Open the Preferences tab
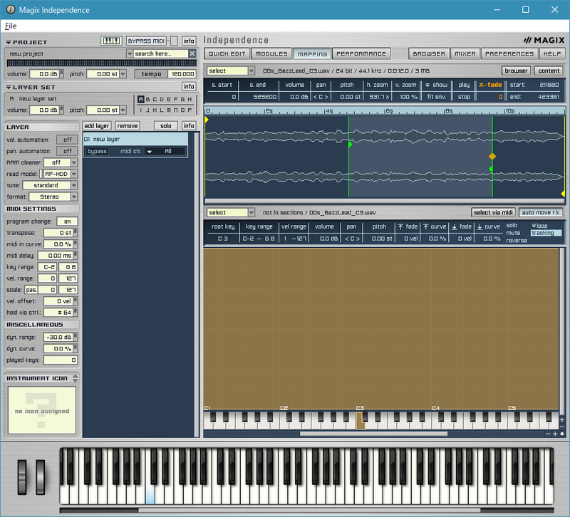570x517 pixels. 509,53
